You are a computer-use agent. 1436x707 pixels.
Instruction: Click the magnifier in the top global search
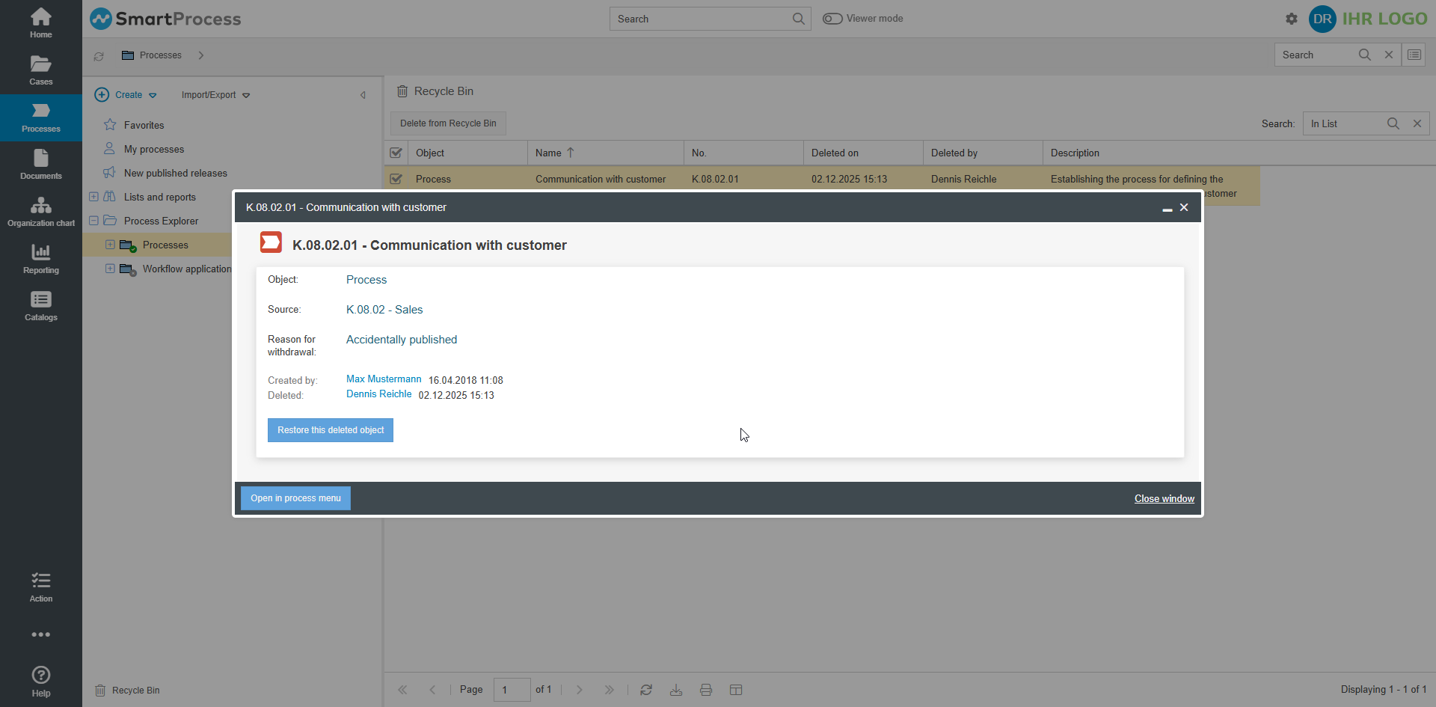click(x=799, y=19)
